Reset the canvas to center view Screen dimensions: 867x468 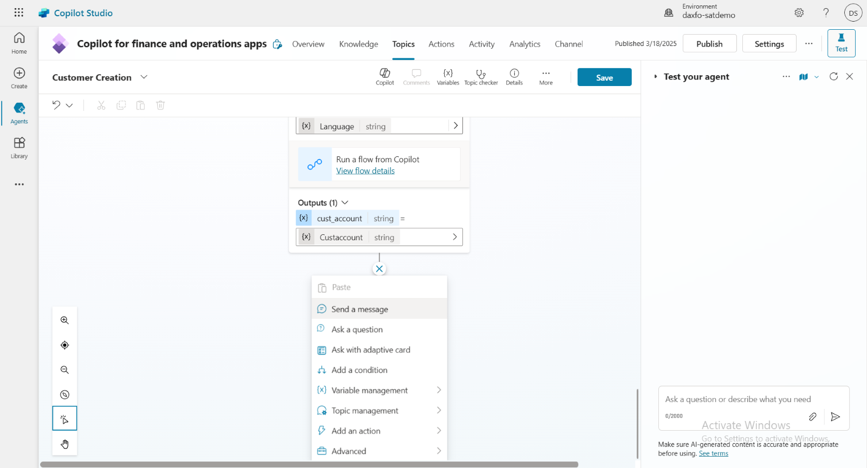click(64, 345)
